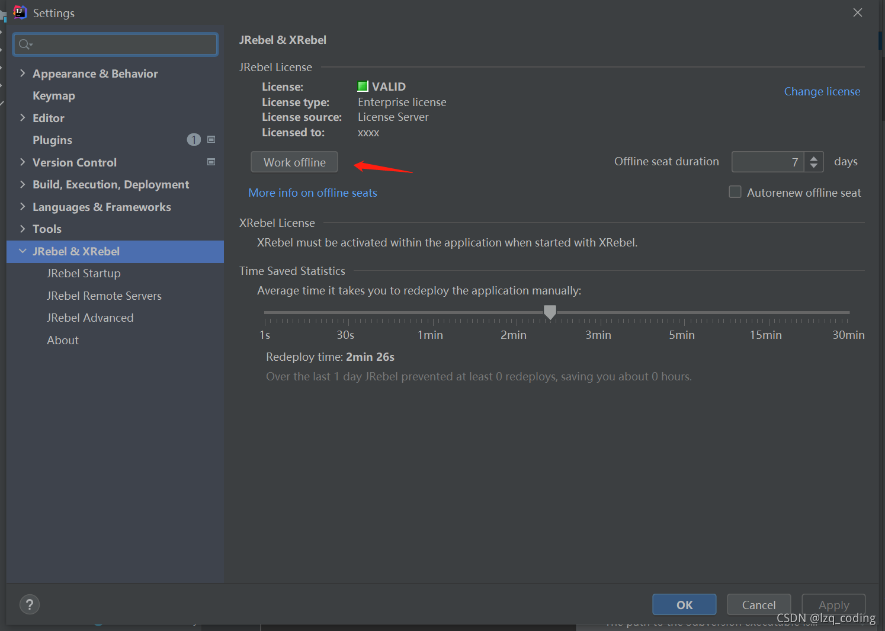The image size is (885, 631).
Task: Click the green VALID license status indicator
Action: click(363, 87)
